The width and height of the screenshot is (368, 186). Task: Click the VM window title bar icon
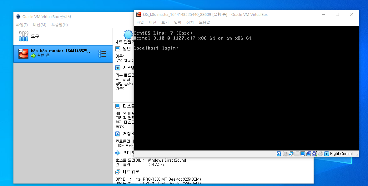(139, 15)
